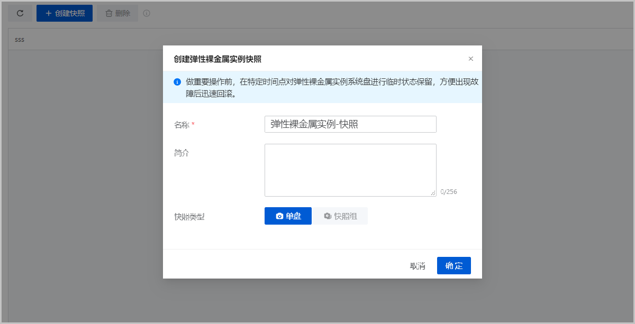Click the blue info icon in the notice banner
635x324 pixels.
177,82
